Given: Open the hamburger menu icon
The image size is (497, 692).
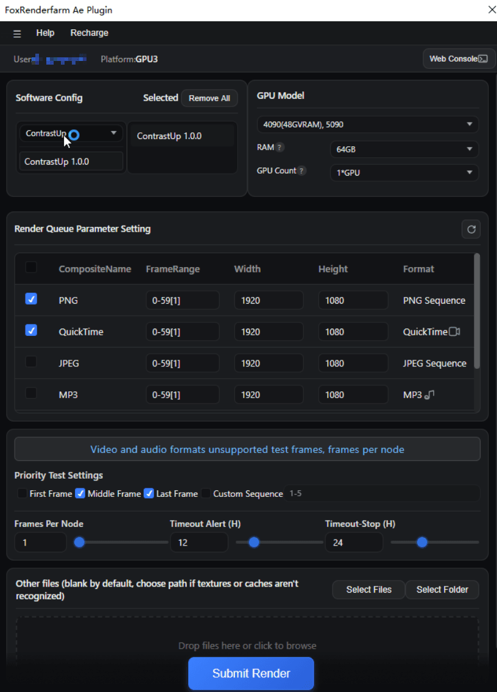Looking at the screenshot, I should [17, 34].
